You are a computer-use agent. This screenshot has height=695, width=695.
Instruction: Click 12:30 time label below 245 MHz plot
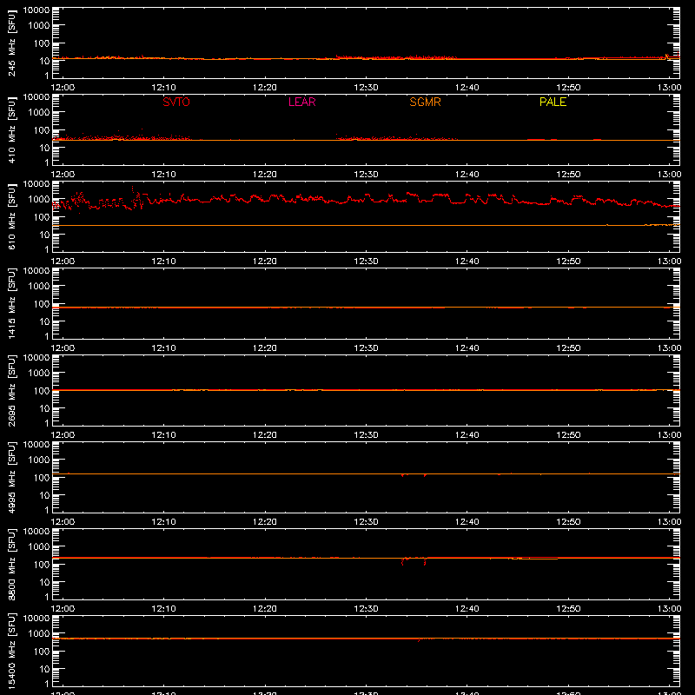coord(366,88)
